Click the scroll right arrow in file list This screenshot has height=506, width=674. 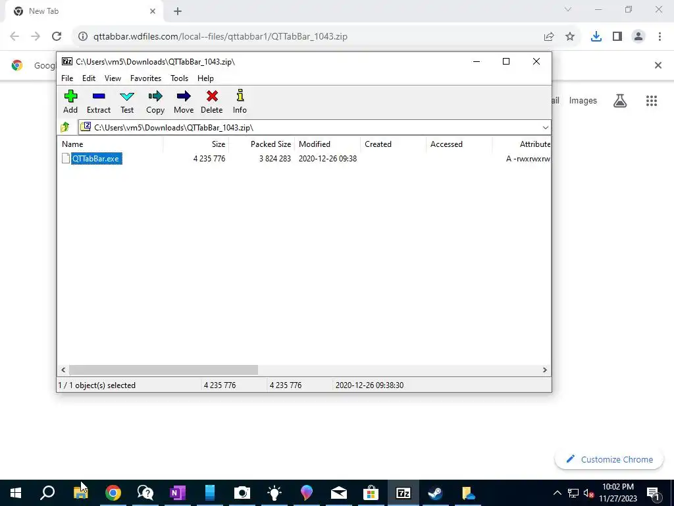point(544,370)
